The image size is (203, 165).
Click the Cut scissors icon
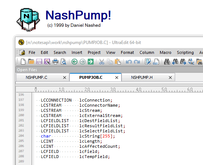pos(102,62)
